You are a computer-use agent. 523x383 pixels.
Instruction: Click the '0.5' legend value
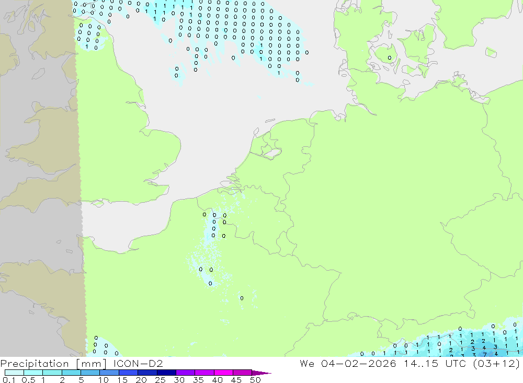tap(29, 380)
